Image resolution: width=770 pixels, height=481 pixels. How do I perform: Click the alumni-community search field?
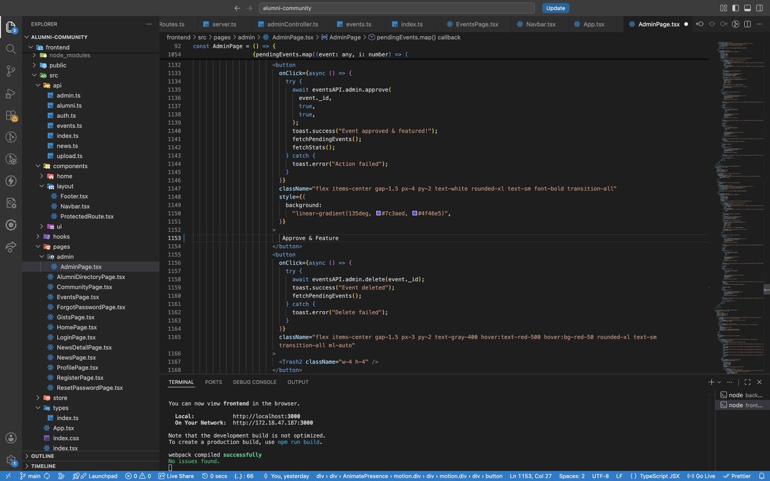tap(397, 8)
